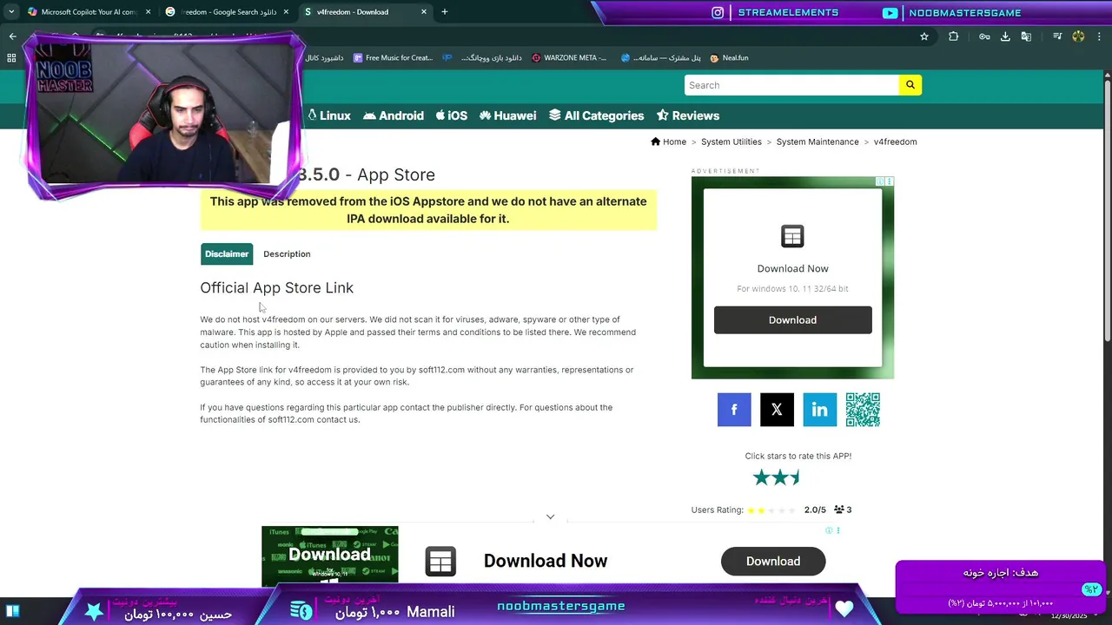
Task: Open the System Utilities breadcrumb
Action: (x=731, y=141)
